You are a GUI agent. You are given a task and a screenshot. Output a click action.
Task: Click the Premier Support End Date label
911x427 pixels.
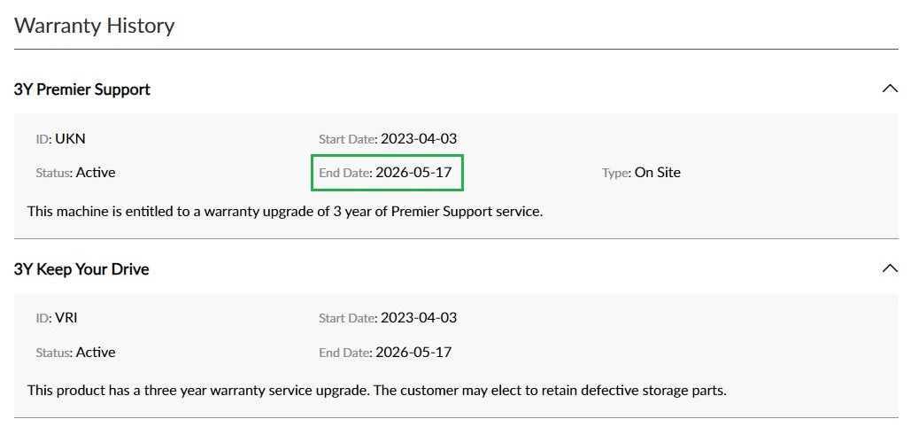pos(344,174)
